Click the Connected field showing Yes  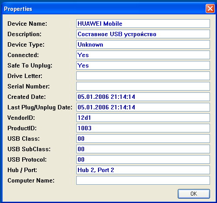point(143,55)
